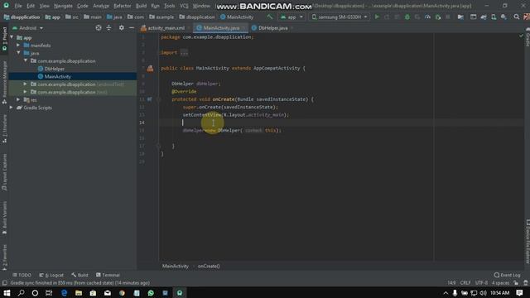Select DbHelper class in project tree
530x298 pixels.
click(54, 69)
